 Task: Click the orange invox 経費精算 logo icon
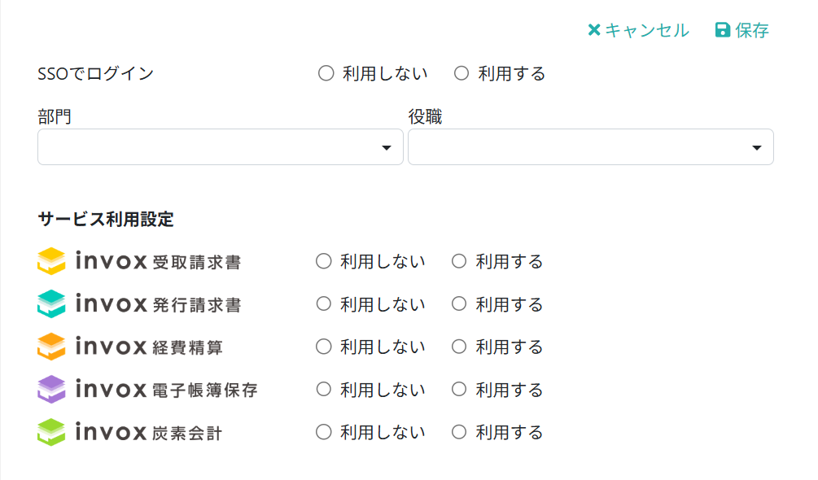pyautogui.click(x=51, y=347)
